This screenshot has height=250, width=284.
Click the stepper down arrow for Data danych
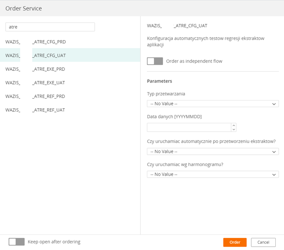tap(234, 129)
